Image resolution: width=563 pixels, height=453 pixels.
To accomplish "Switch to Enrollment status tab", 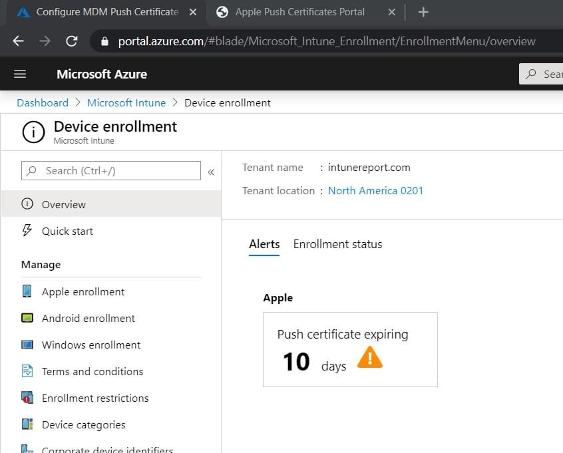I will coord(337,244).
